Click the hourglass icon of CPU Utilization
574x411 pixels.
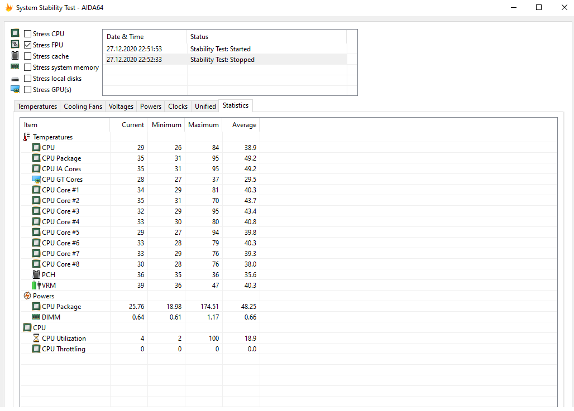(x=36, y=339)
